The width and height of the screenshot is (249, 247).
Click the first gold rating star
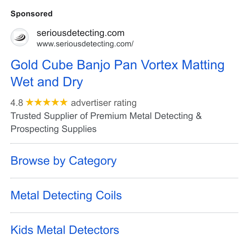click(29, 102)
